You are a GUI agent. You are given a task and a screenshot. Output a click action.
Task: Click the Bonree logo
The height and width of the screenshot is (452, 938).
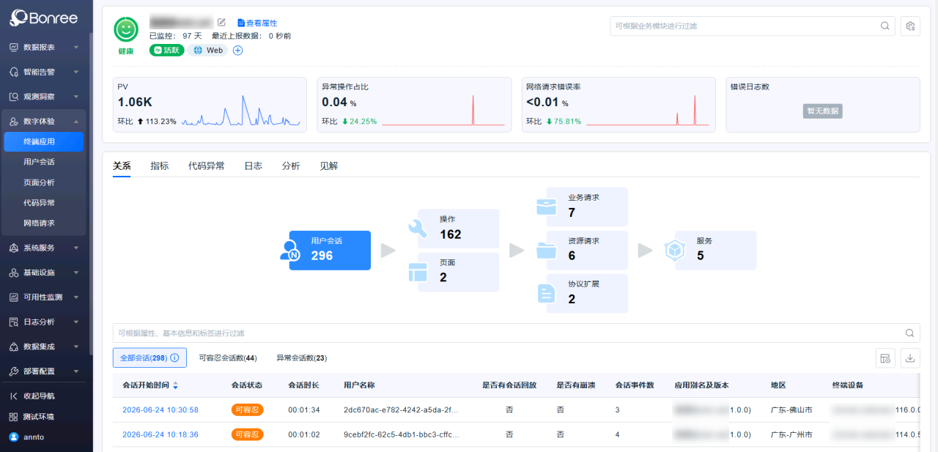43,18
